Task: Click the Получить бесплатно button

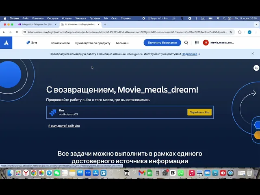Action: (162, 43)
